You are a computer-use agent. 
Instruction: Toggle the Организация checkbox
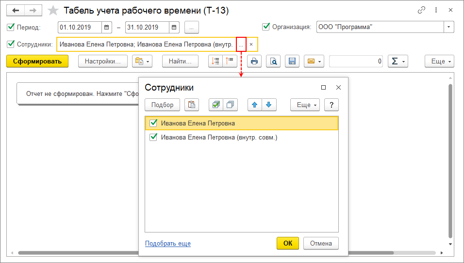(x=265, y=27)
